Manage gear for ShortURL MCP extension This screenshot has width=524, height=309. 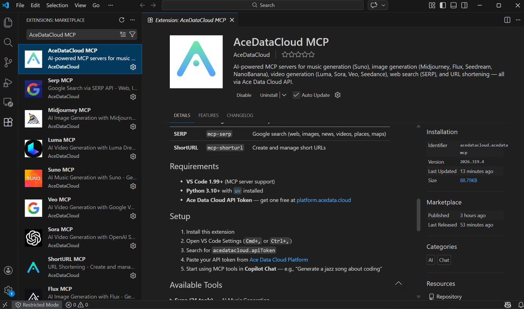coord(133,276)
